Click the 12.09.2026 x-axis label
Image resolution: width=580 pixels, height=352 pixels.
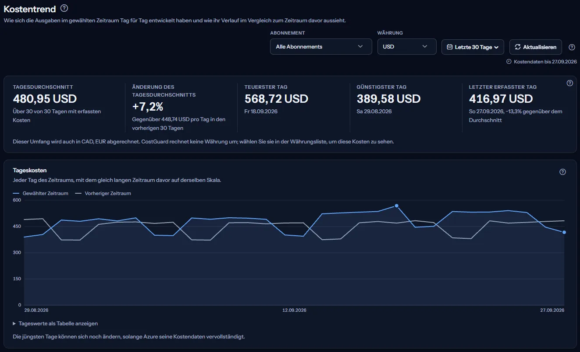294,310
